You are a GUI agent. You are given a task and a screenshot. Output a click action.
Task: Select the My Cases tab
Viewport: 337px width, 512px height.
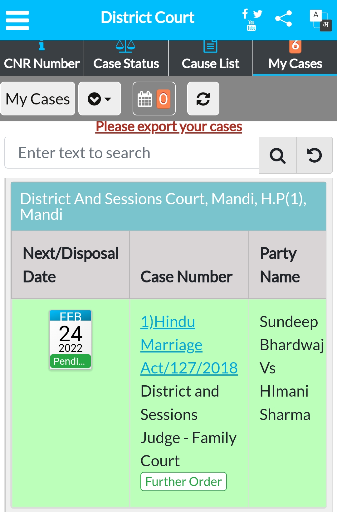click(x=295, y=58)
